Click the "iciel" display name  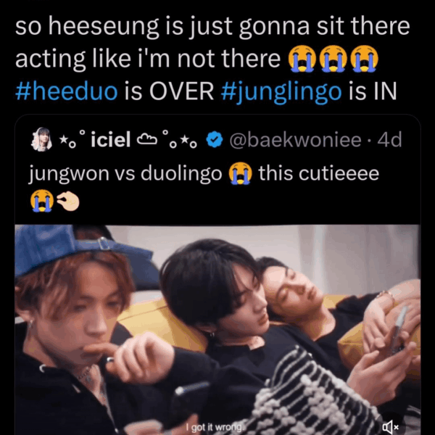click(x=111, y=139)
